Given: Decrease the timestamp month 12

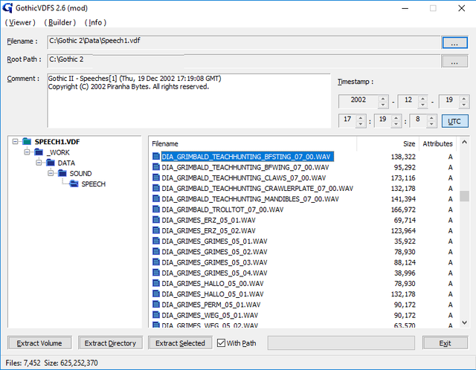Looking at the screenshot, I should [x=422, y=105].
